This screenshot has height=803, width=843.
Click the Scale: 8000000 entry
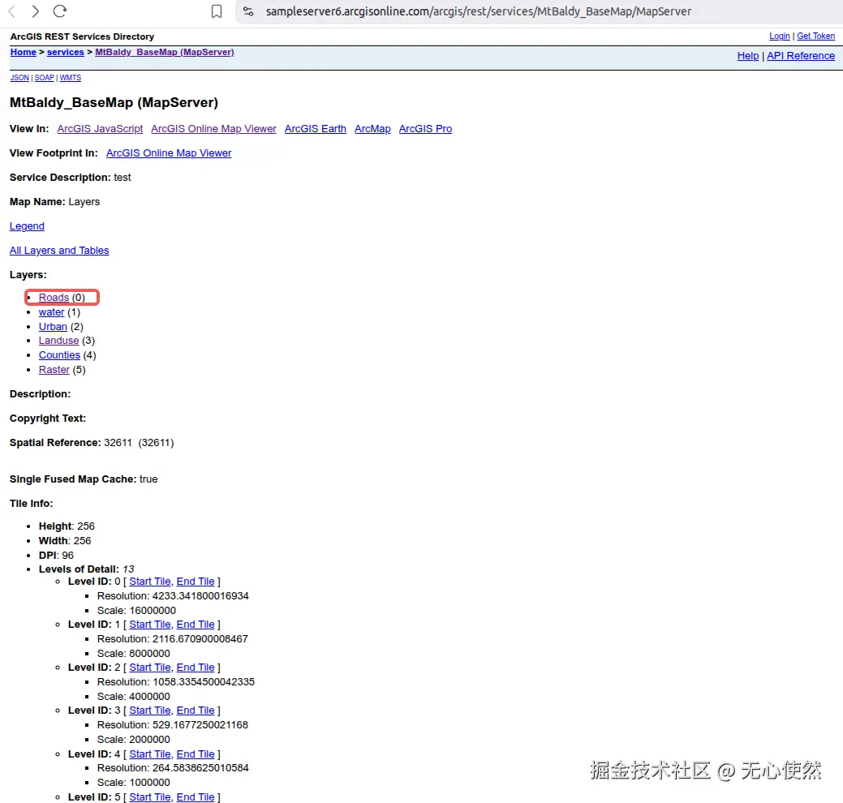(x=133, y=654)
